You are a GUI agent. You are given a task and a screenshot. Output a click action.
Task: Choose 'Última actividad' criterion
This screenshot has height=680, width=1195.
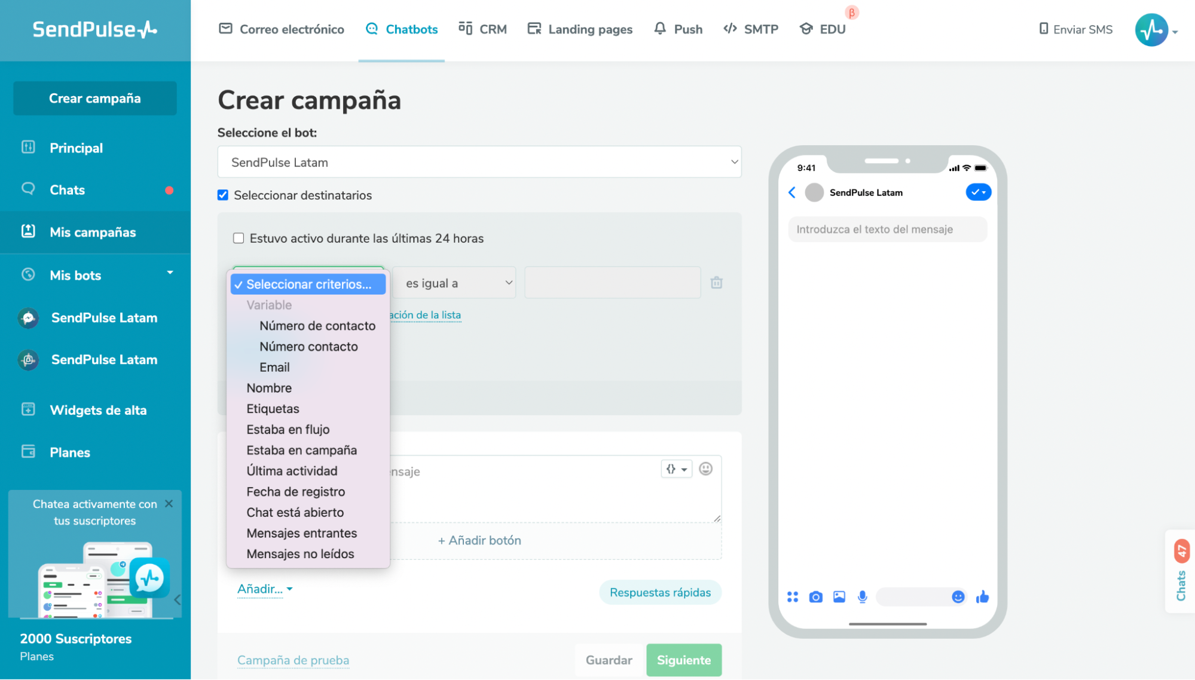coord(292,471)
